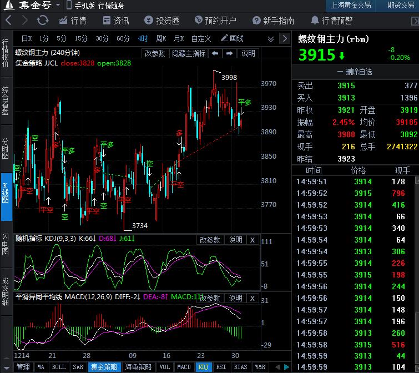The height and width of the screenshot is (373, 419).
Task: Open the 投资圈 investment circle
Action: (x=162, y=21)
